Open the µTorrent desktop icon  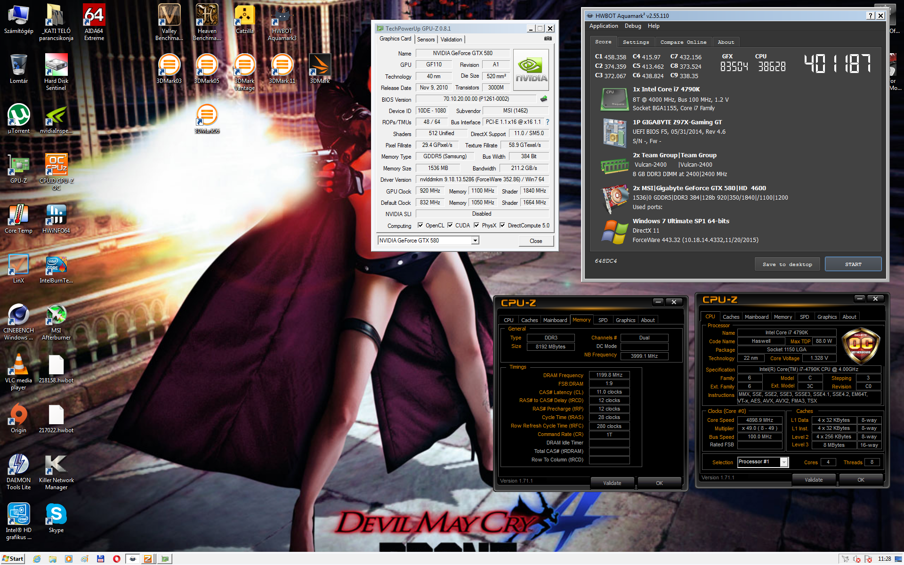(x=19, y=119)
